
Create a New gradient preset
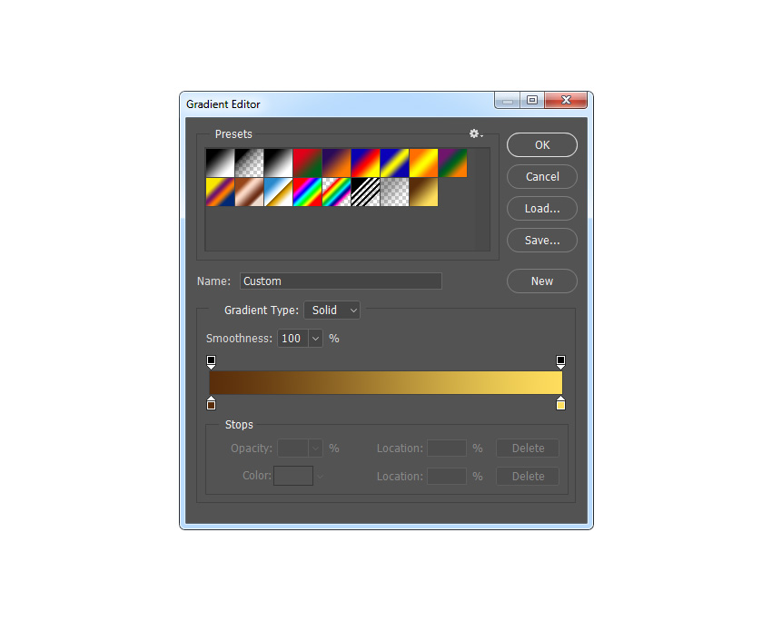point(542,281)
